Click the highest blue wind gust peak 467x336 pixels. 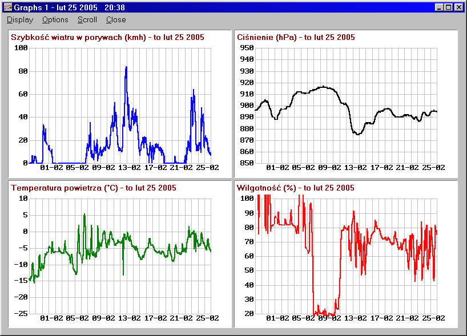tap(126, 67)
